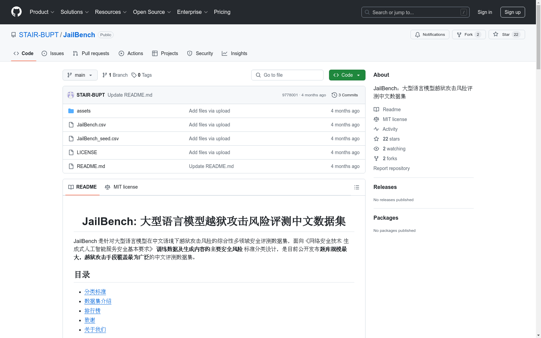Select the MIT license tab in file viewer

coord(121,187)
